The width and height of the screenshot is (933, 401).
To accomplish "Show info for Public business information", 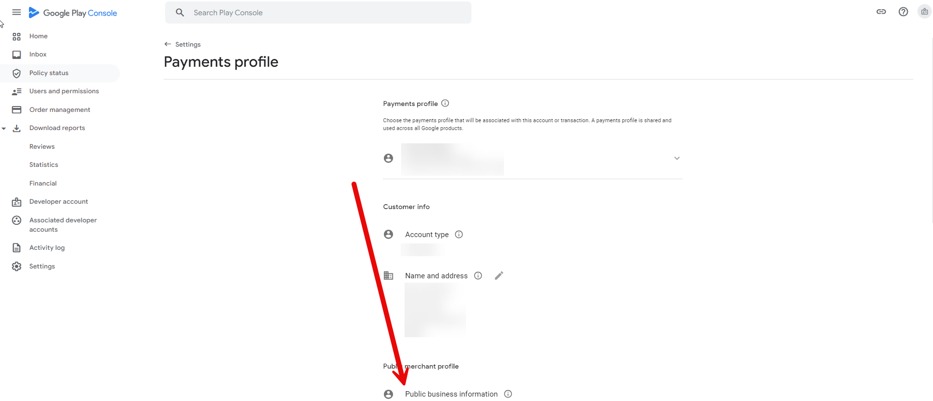I will pos(508,394).
